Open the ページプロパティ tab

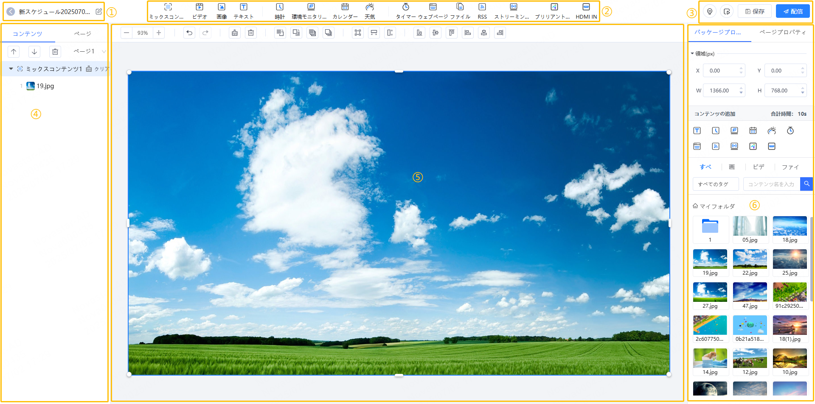(x=782, y=32)
